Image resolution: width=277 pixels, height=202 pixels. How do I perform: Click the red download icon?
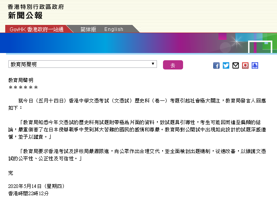(x=245, y=65)
